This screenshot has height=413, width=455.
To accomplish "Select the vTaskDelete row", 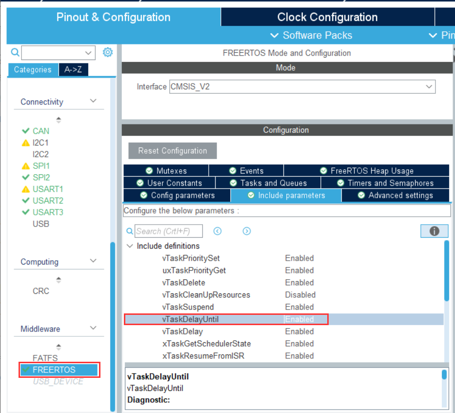I will [x=284, y=283].
